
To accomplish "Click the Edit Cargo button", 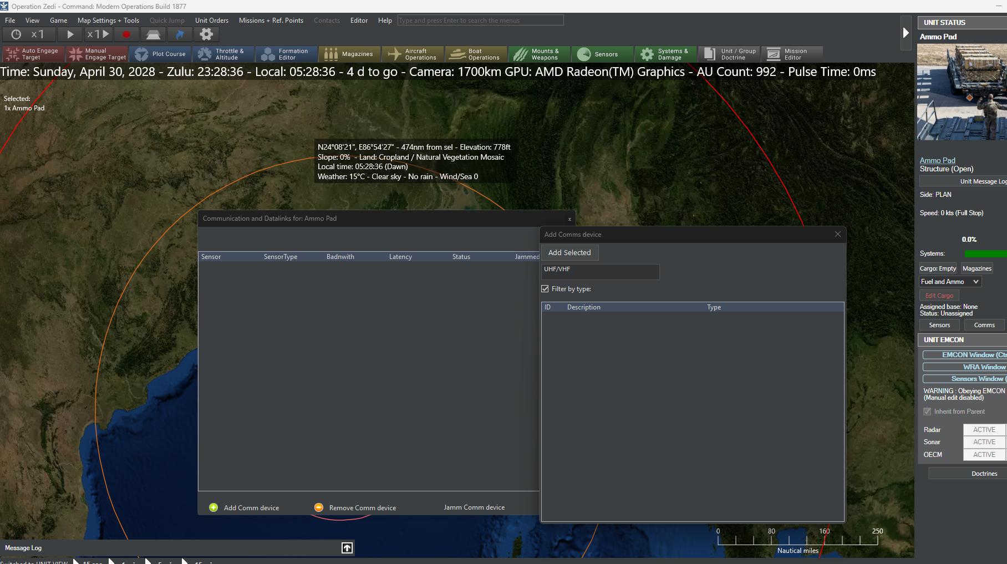I will 939,296.
